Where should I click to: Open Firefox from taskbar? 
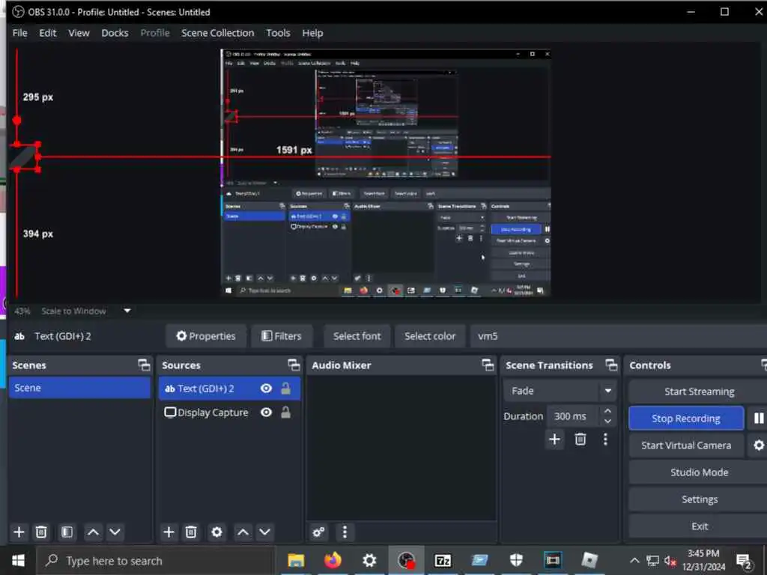click(333, 560)
